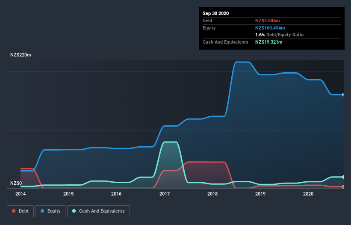351x225 pixels.
Task: Toggle the Debt series legend button
Action: pyautogui.click(x=20, y=211)
